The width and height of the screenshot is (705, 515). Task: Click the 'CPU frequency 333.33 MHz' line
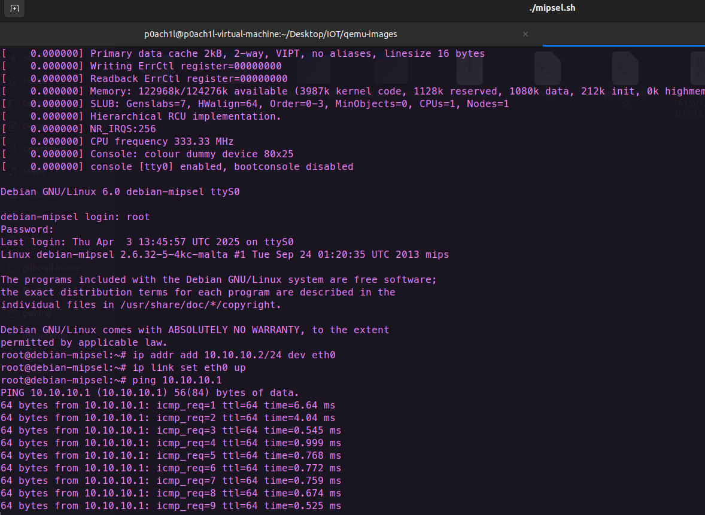(117, 142)
